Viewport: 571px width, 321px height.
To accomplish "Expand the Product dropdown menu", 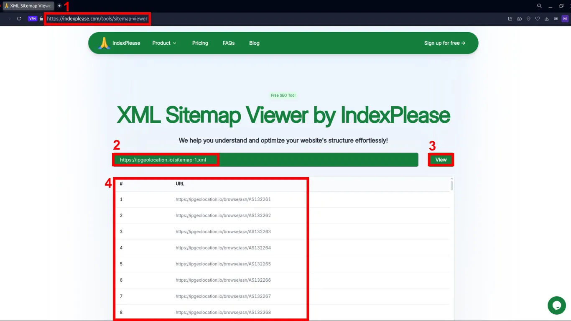I will point(164,43).
